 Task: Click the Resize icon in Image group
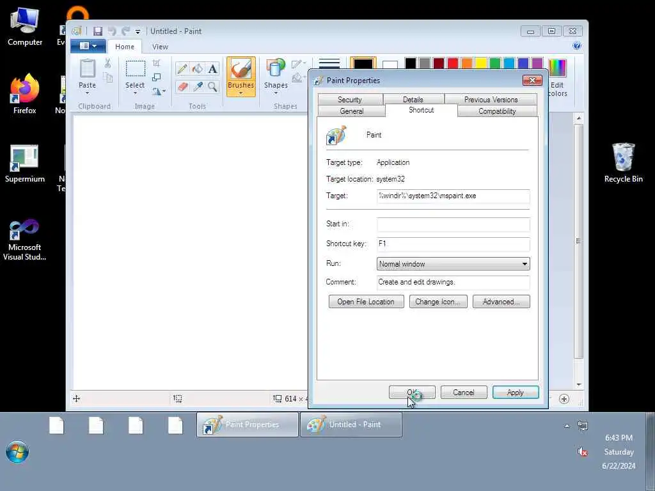pyautogui.click(x=156, y=77)
